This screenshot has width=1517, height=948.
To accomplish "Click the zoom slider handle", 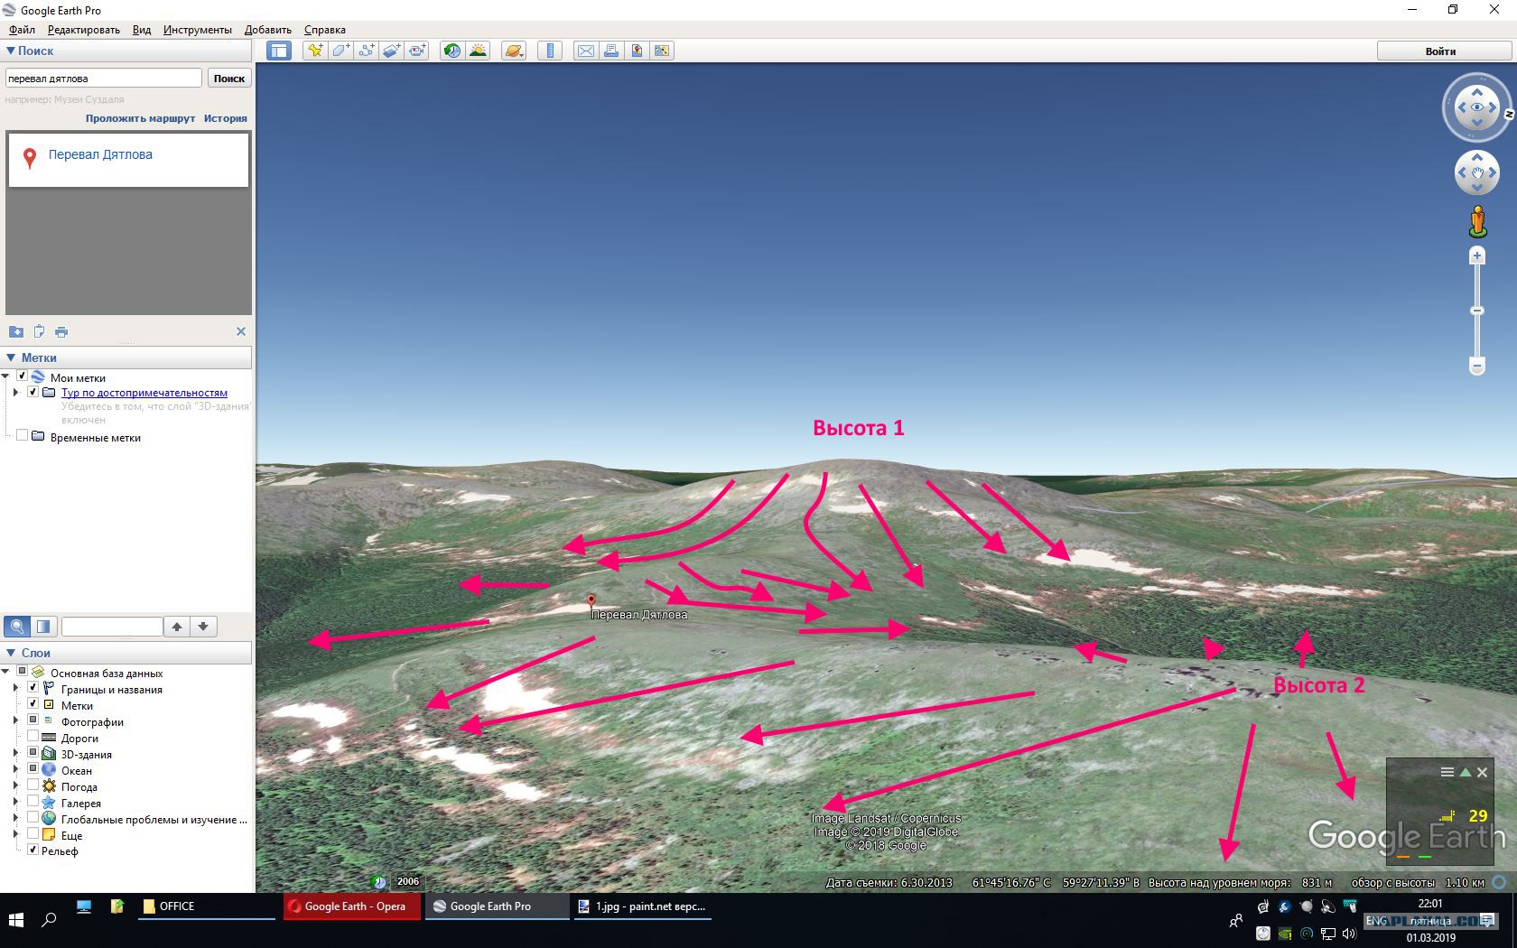I will point(1477,311).
